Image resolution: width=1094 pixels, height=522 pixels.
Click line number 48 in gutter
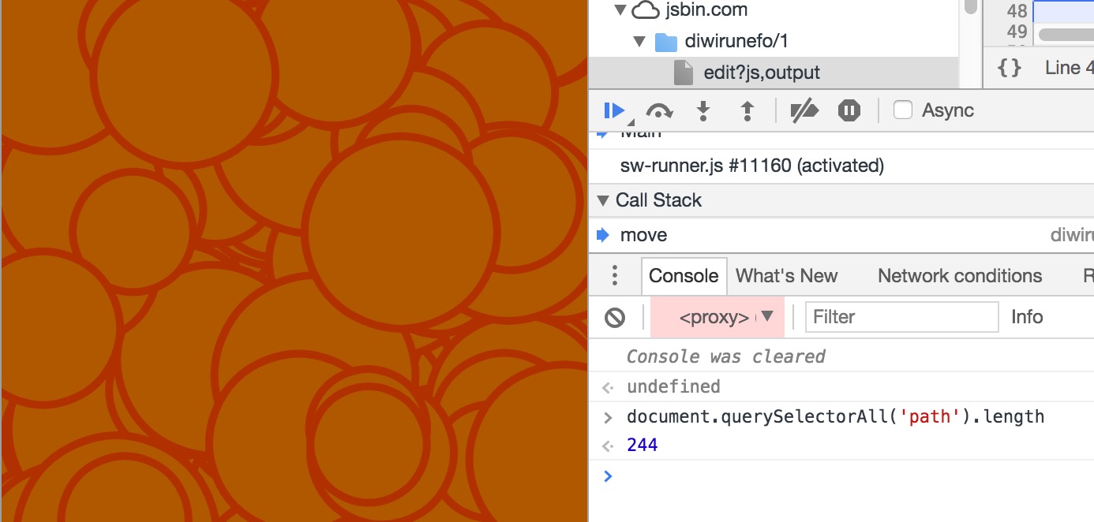coord(1017,11)
